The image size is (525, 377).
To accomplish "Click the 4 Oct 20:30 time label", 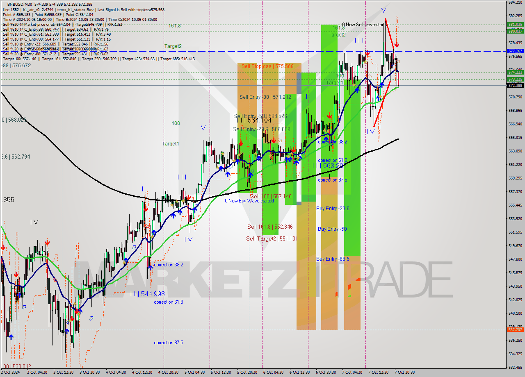I will click(x=168, y=372).
